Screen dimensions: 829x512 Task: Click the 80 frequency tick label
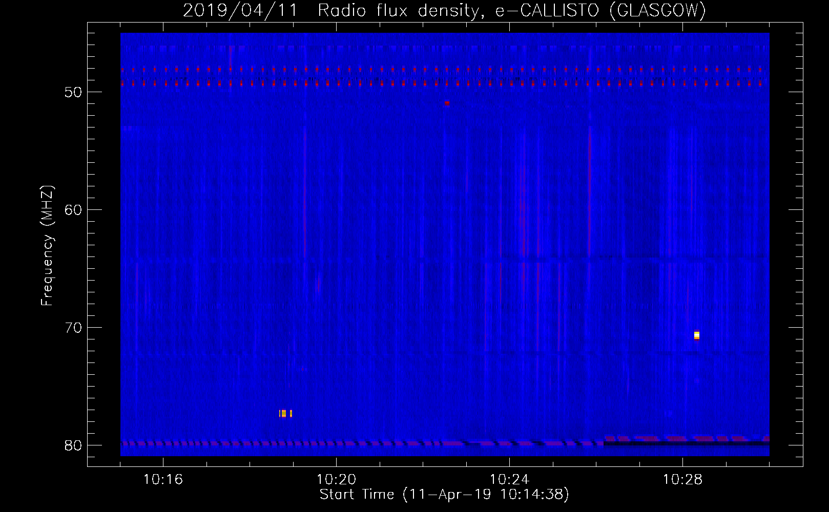(x=73, y=445)
